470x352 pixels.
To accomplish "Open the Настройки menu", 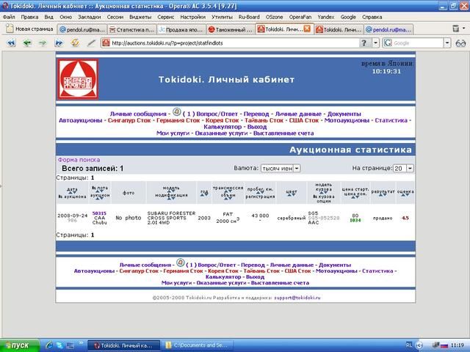I will pyautogui.click(x=192, y=17).
